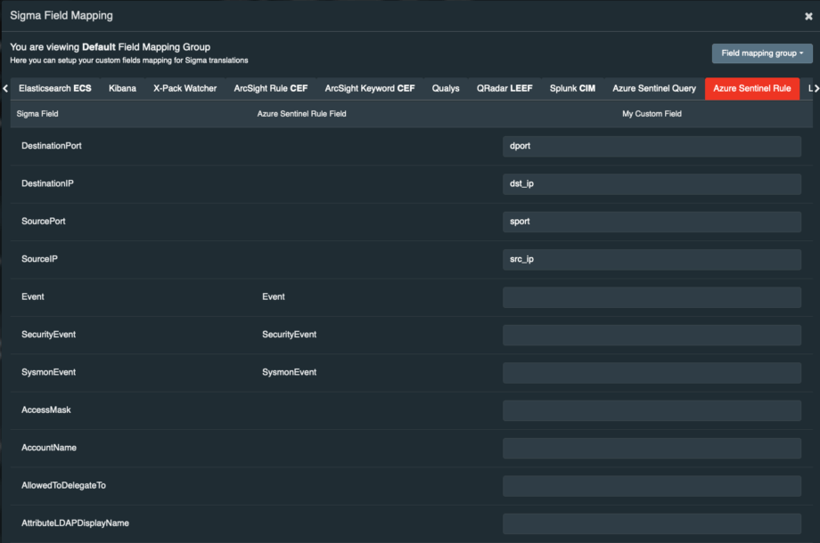Edit the DestinationPort custom field containing dport

652,146
